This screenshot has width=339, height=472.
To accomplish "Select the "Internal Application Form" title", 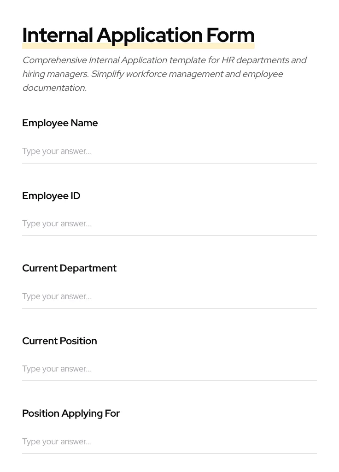I will point(138,35).
